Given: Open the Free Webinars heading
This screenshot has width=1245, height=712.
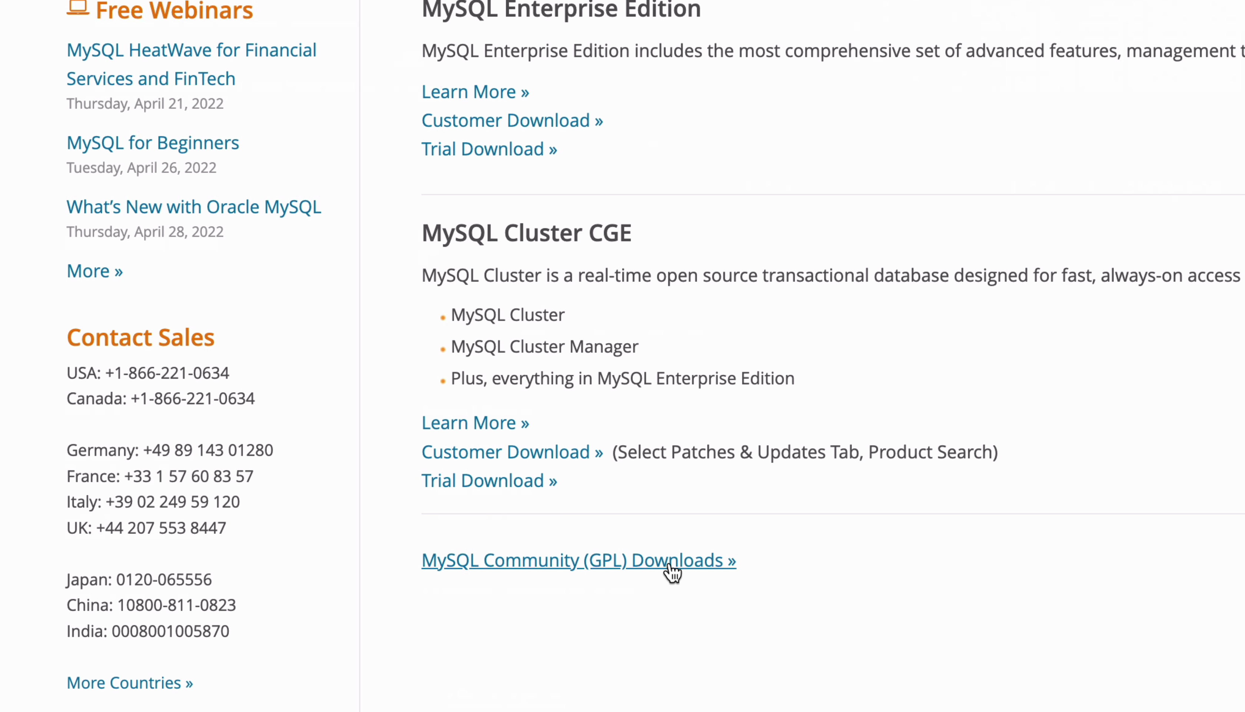Looking at the screenshot, I should (174, 10).
